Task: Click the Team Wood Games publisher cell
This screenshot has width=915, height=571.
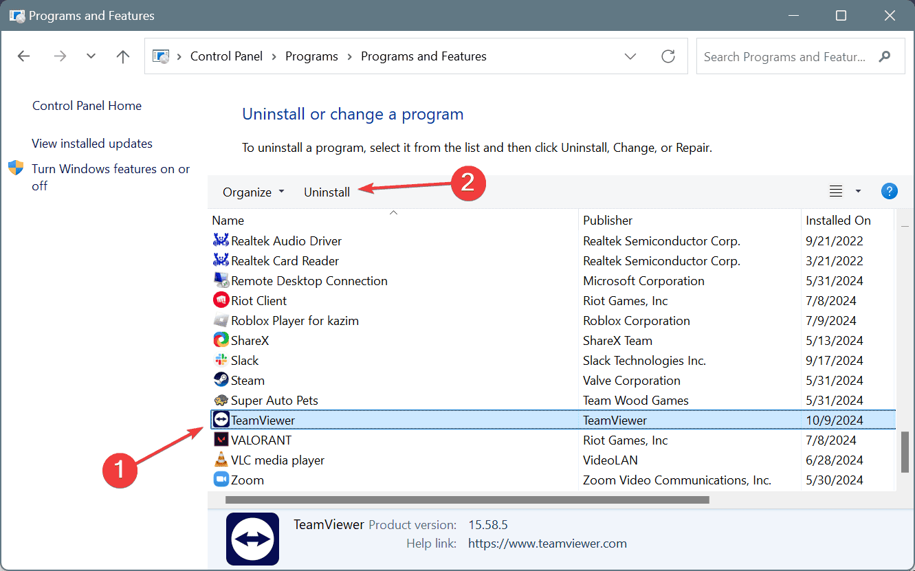Action: pos(636,400)
